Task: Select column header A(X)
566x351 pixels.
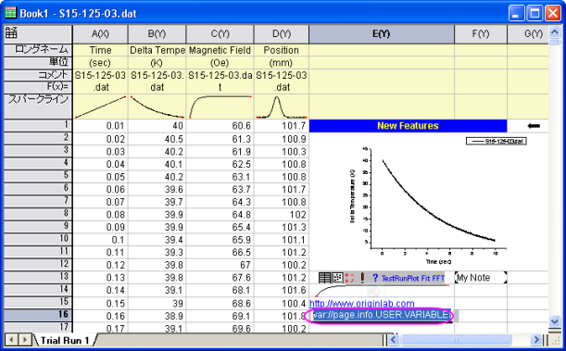Action: 100,34
